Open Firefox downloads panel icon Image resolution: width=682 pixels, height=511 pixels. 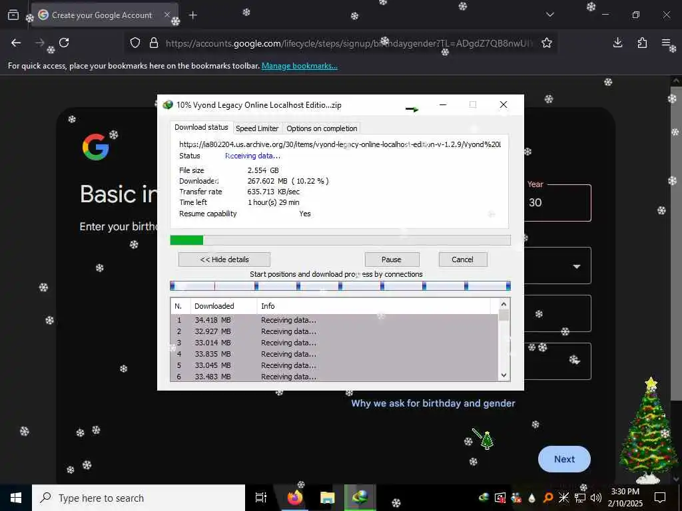pyautogui.click(x=617, y=43)
